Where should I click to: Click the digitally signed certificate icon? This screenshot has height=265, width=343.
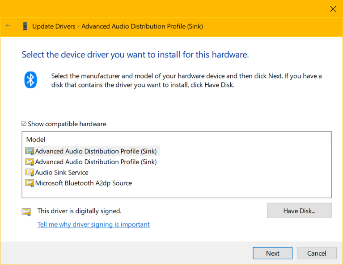pyautogui.click(x=26, y=211)
